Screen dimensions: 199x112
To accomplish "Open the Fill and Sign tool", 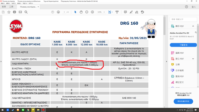I will 137,12.
